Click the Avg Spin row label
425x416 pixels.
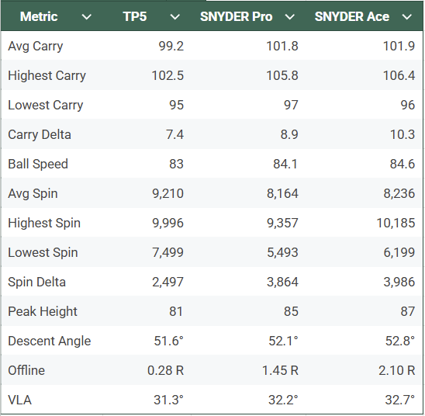coord(33,193)
